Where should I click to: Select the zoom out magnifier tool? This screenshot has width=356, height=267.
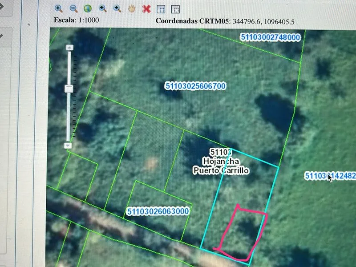point(73,8)
